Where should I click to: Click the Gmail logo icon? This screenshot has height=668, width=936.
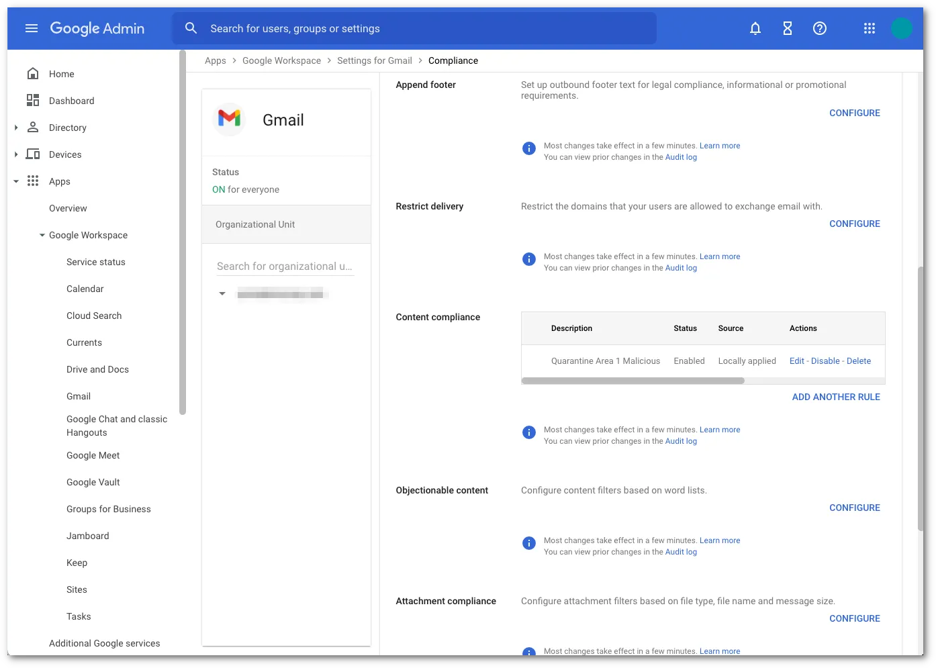pyautogui.click(x=229, y=119)
